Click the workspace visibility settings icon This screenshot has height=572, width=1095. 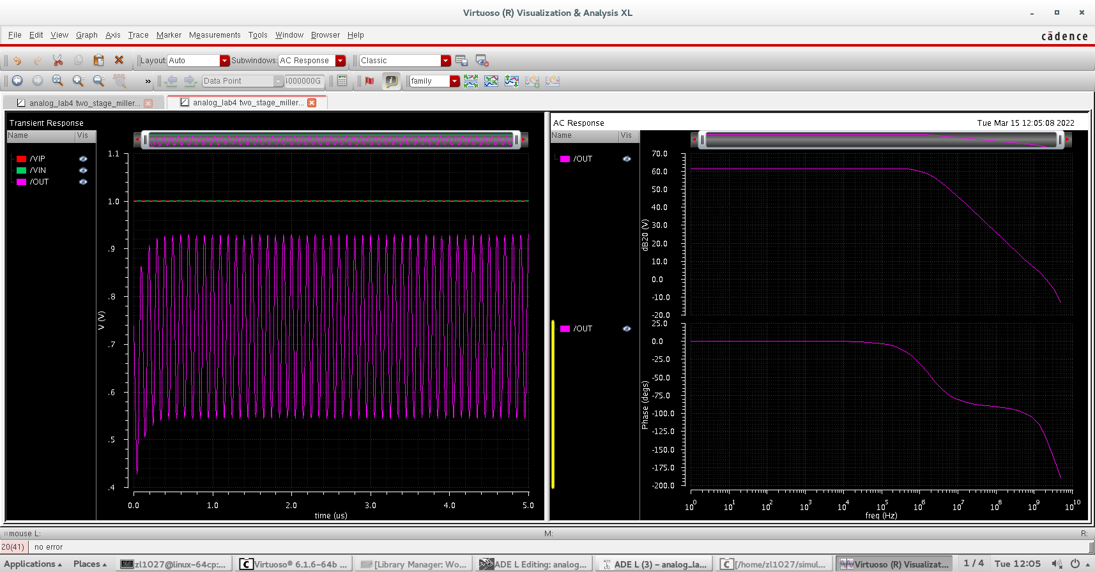[x=482, y=61]
